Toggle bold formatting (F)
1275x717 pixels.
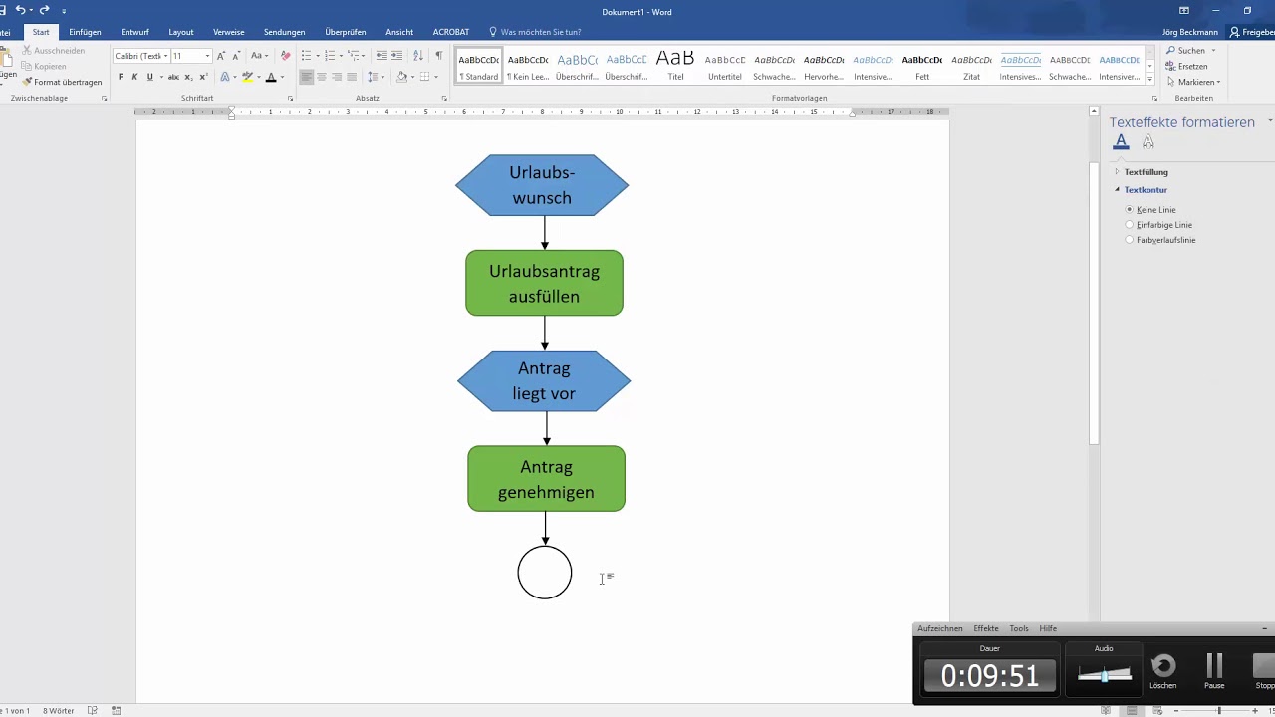[x=121, y=77]
